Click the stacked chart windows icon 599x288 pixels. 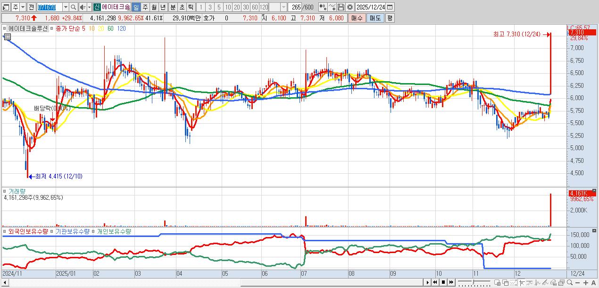[x=561, y=282]
